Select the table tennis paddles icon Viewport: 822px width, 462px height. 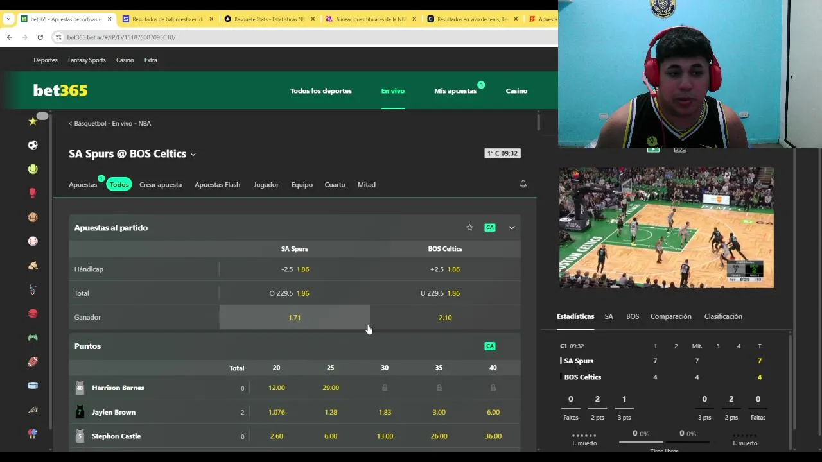coord(33,434)
